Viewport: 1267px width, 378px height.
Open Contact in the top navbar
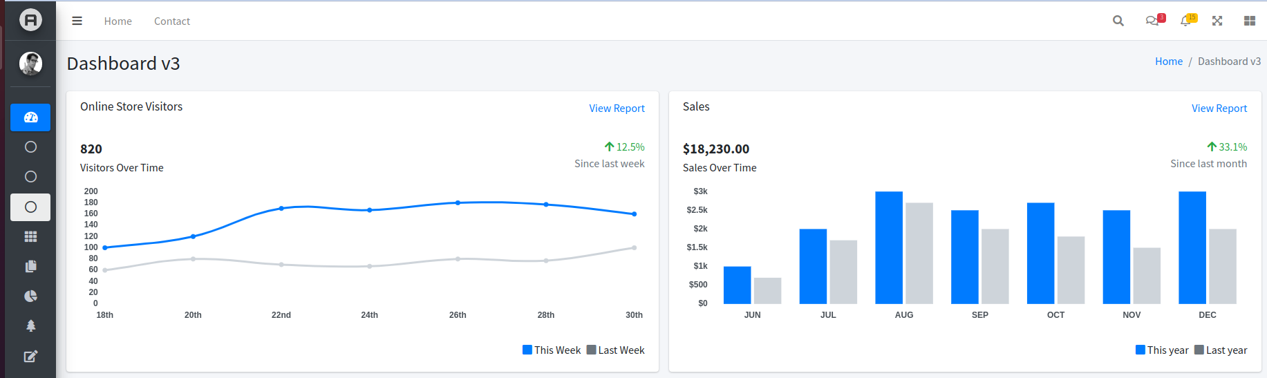(x=172, y=21)
